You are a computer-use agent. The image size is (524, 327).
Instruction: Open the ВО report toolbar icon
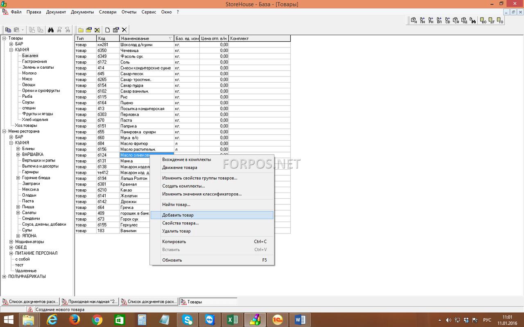pos(483,20)
